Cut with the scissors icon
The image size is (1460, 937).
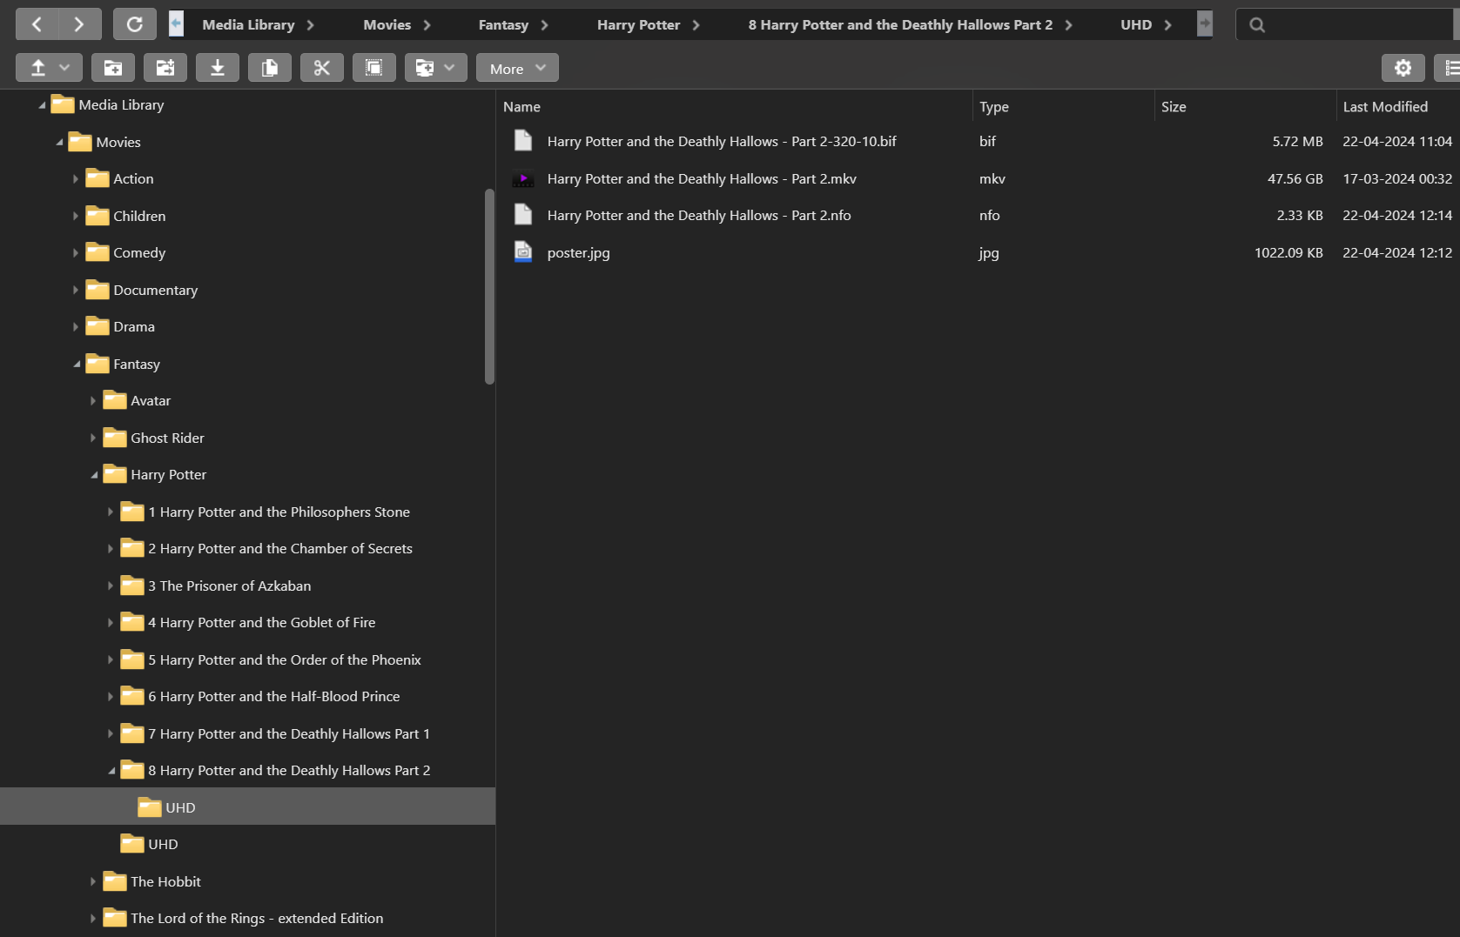click(x=322, y=68)
